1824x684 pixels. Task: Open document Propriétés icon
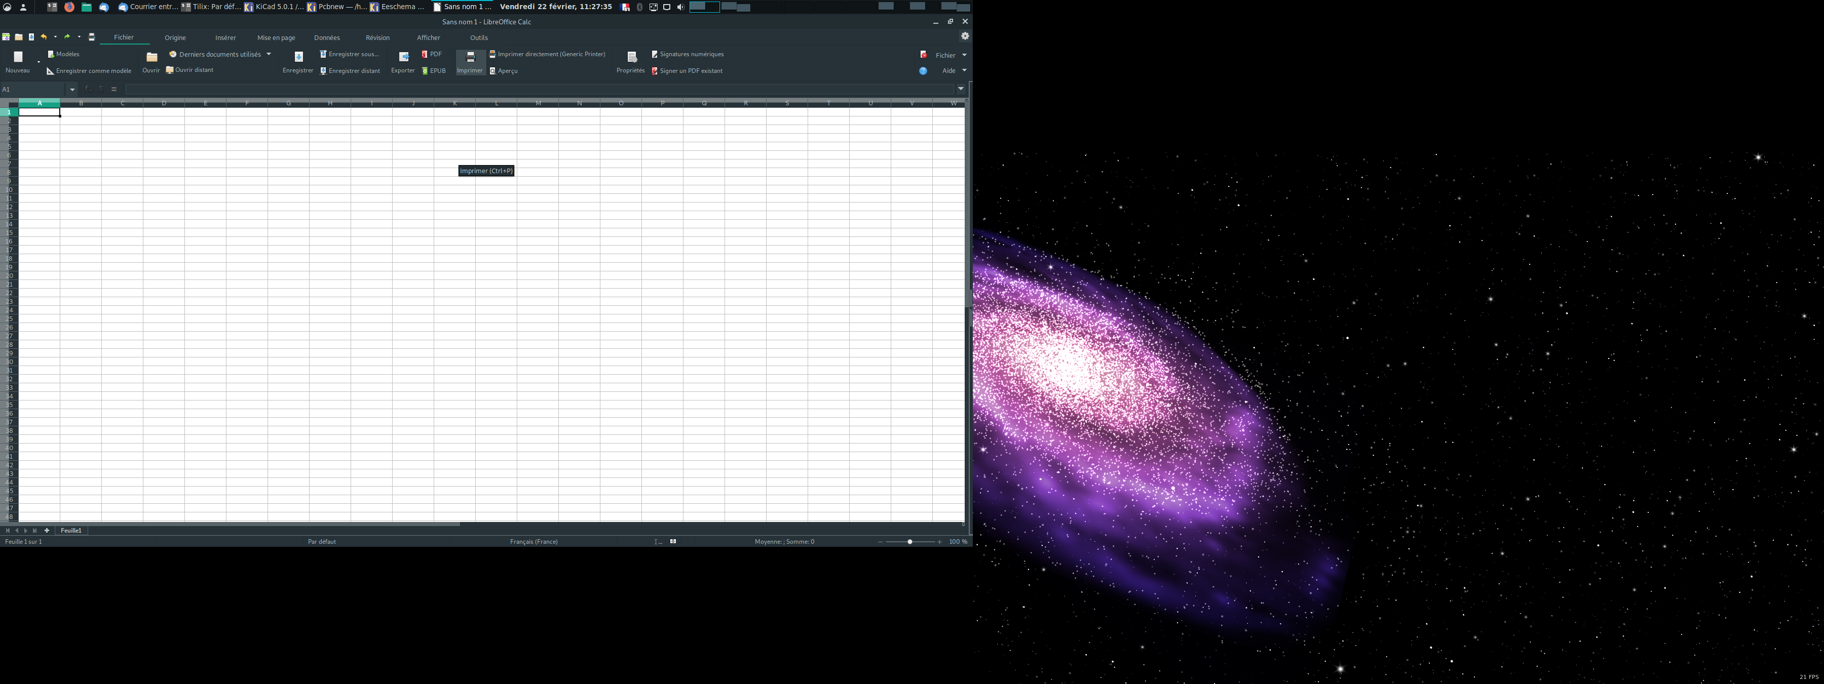[x=632, y=57]
